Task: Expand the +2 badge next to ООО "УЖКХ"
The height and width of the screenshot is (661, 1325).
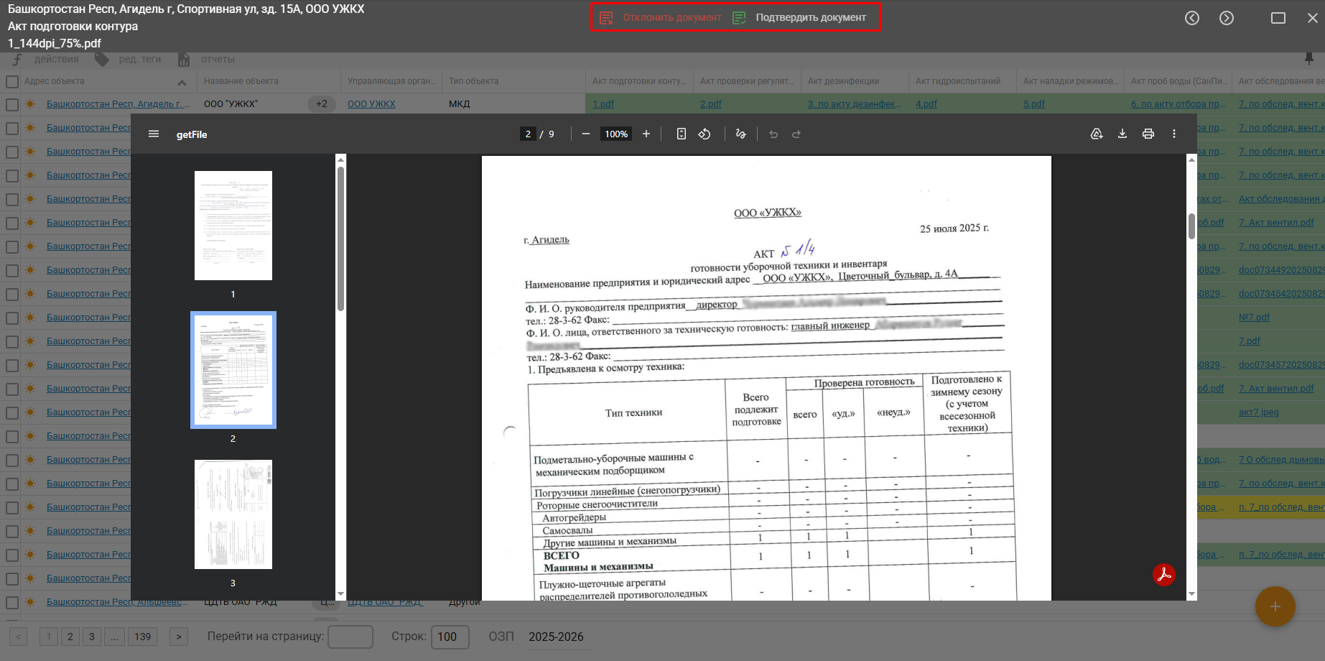Action: click(321, 104)
